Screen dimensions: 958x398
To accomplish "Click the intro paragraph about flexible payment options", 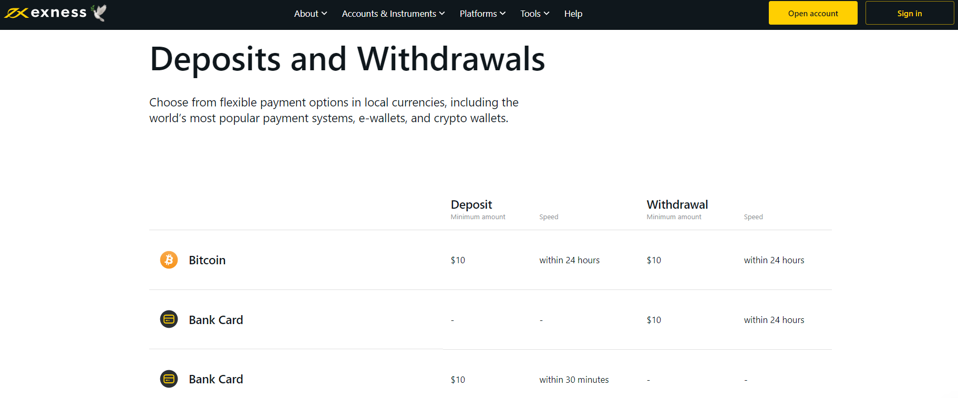I will pos(334,110).
